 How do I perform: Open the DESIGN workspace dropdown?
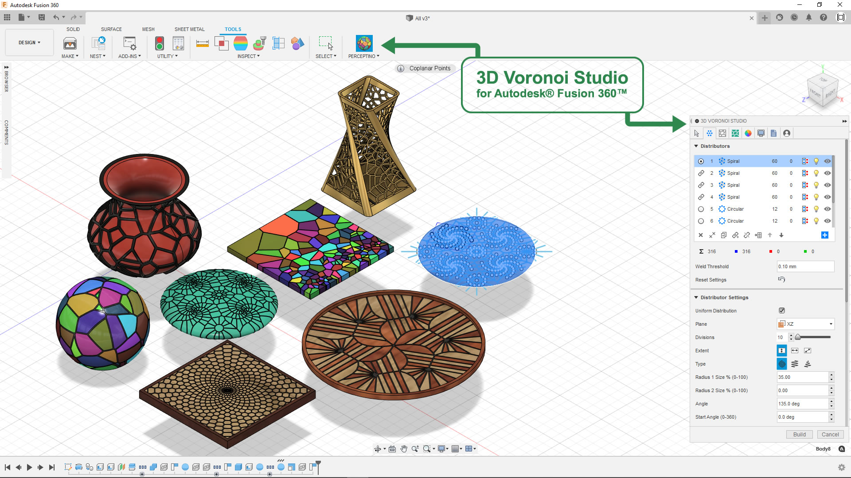29,42
